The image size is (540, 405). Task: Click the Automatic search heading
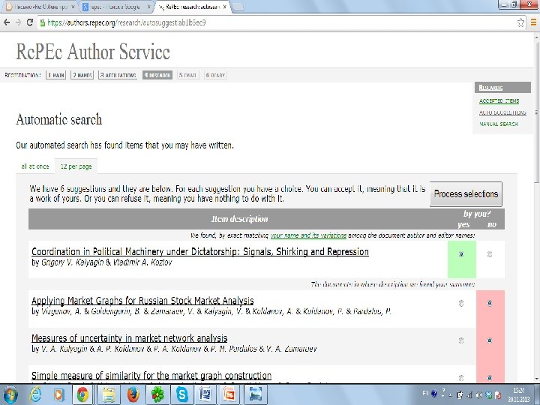[59, 119]
